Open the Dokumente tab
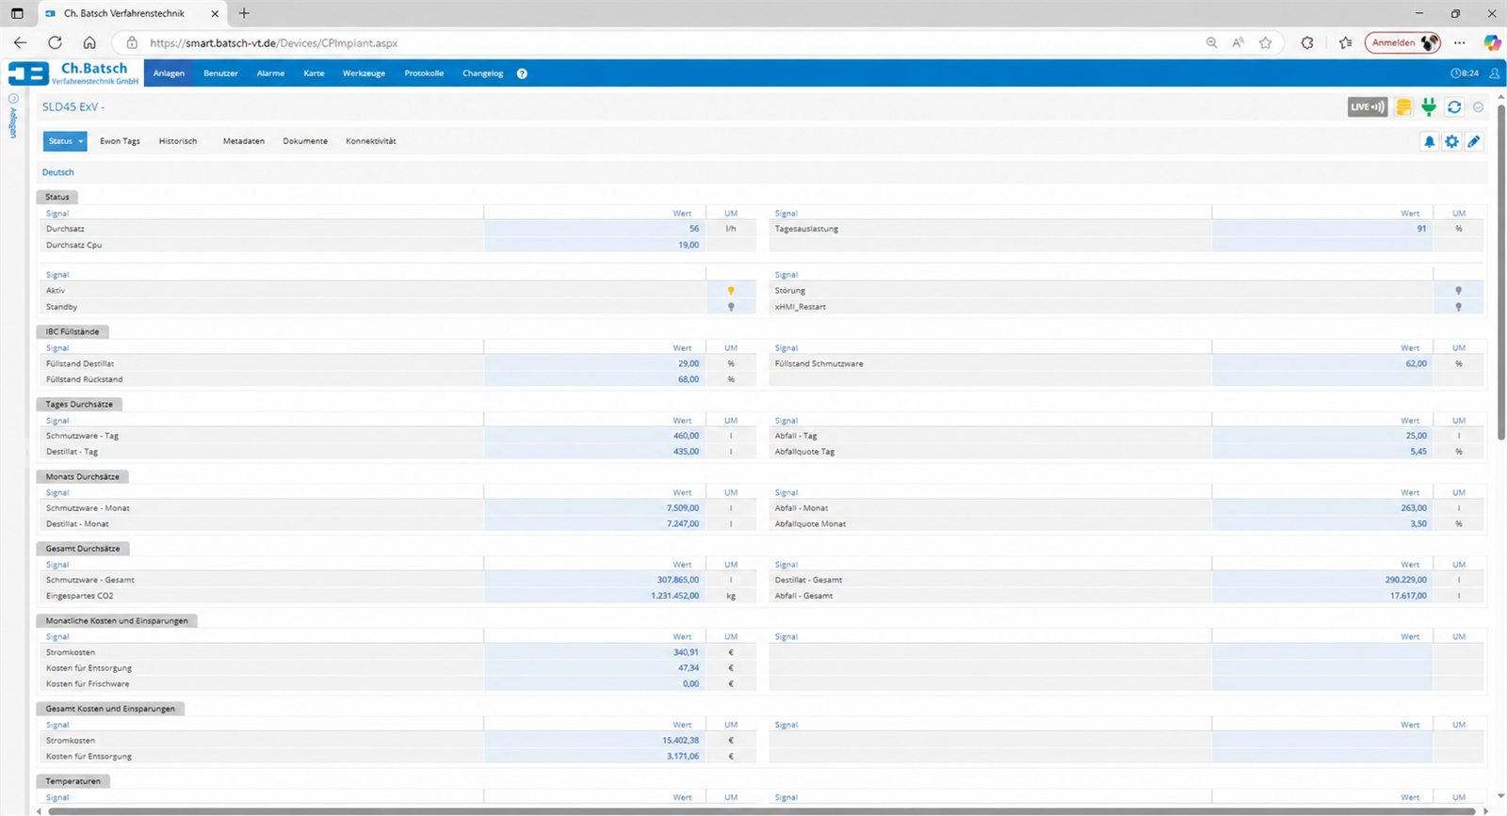Screen dimensions: 1507x816 click(305, 141)
